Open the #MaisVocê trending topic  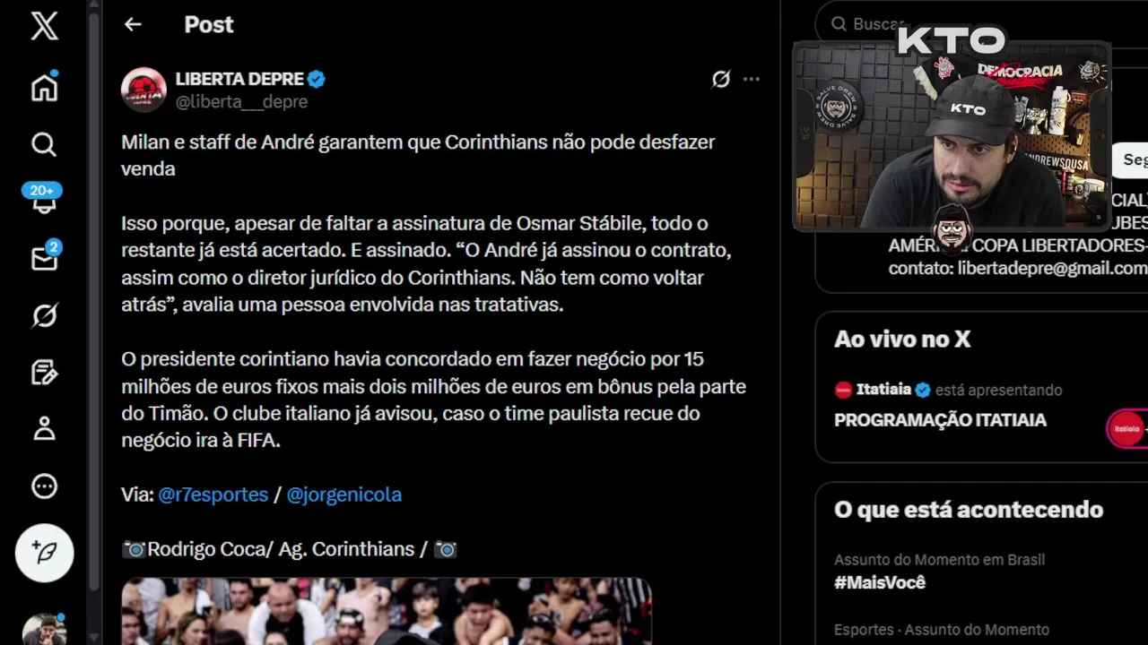(x=880, y=582)
